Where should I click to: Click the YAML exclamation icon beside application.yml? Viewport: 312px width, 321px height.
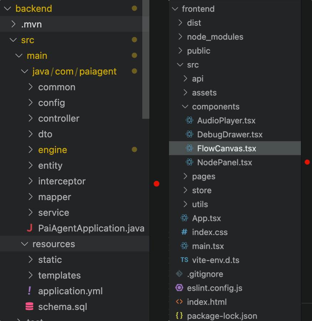tap(30, 291)
